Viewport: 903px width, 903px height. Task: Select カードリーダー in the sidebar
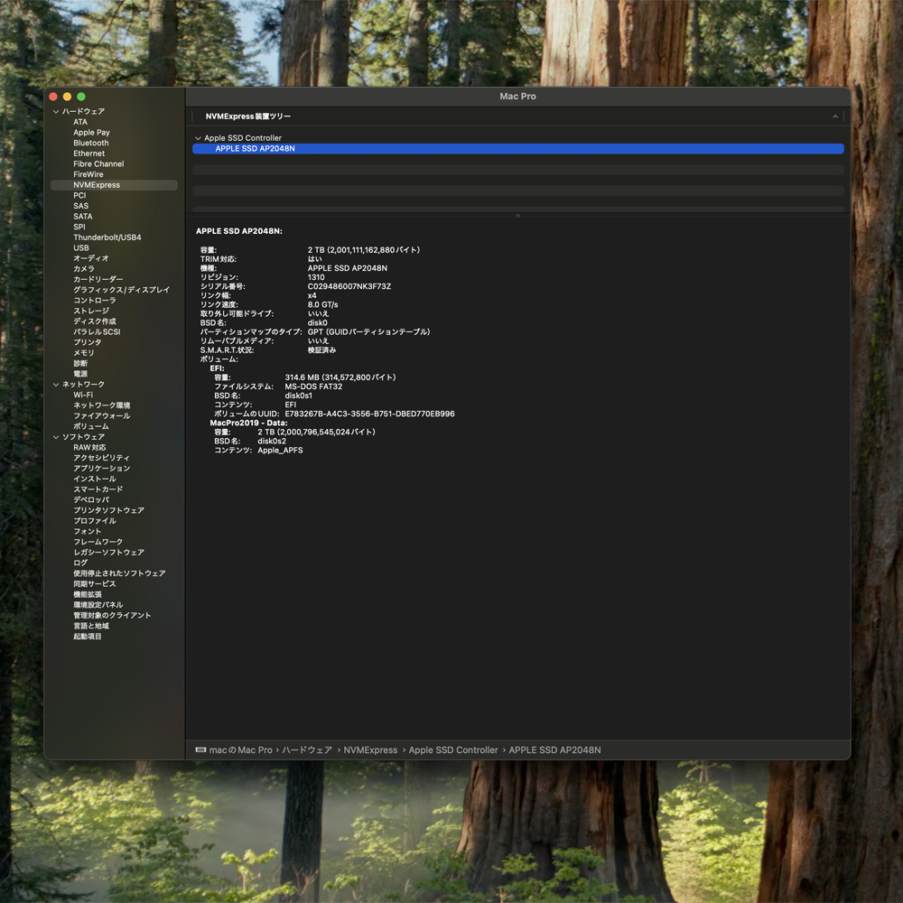pyautogui.click(x=98, y=279)
